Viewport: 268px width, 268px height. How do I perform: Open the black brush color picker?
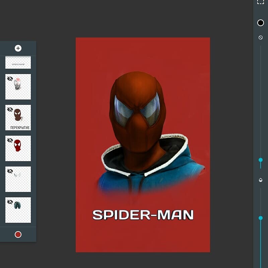coord(261,23)
